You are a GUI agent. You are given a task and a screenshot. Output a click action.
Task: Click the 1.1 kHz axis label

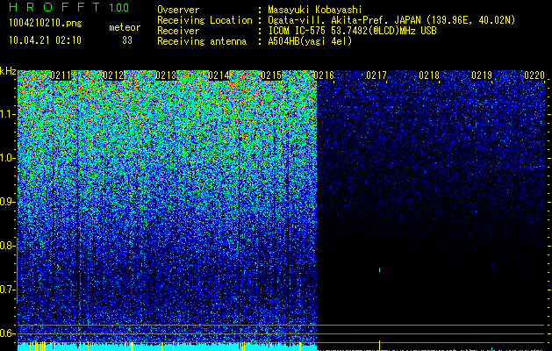(x=8, y=114)
